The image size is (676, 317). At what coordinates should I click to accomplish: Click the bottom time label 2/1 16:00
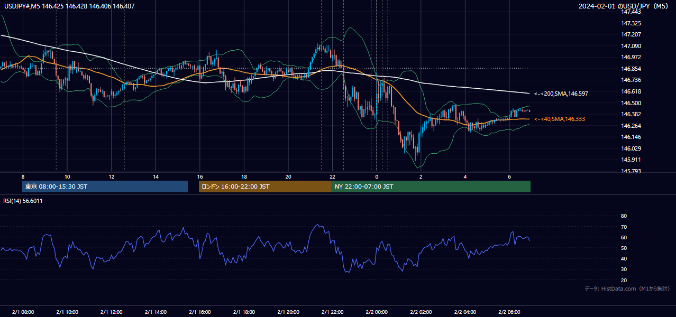pos(200,312)
